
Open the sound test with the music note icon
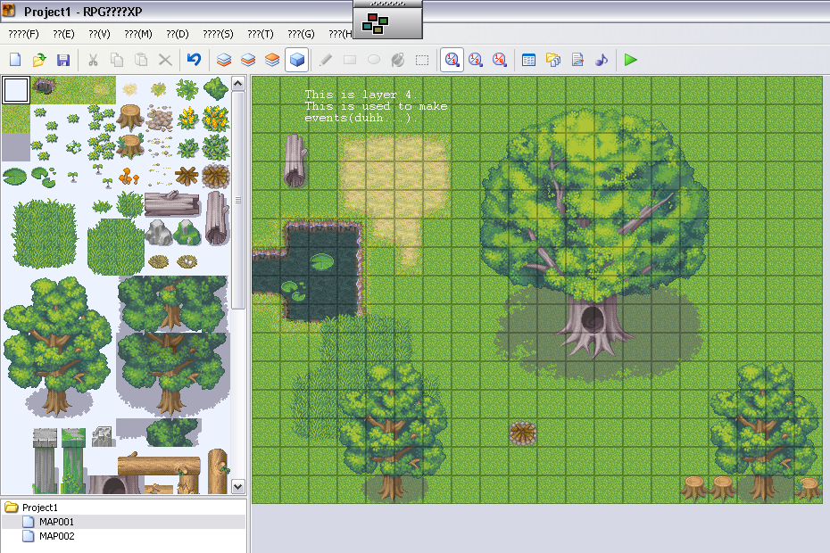point(601,60)
